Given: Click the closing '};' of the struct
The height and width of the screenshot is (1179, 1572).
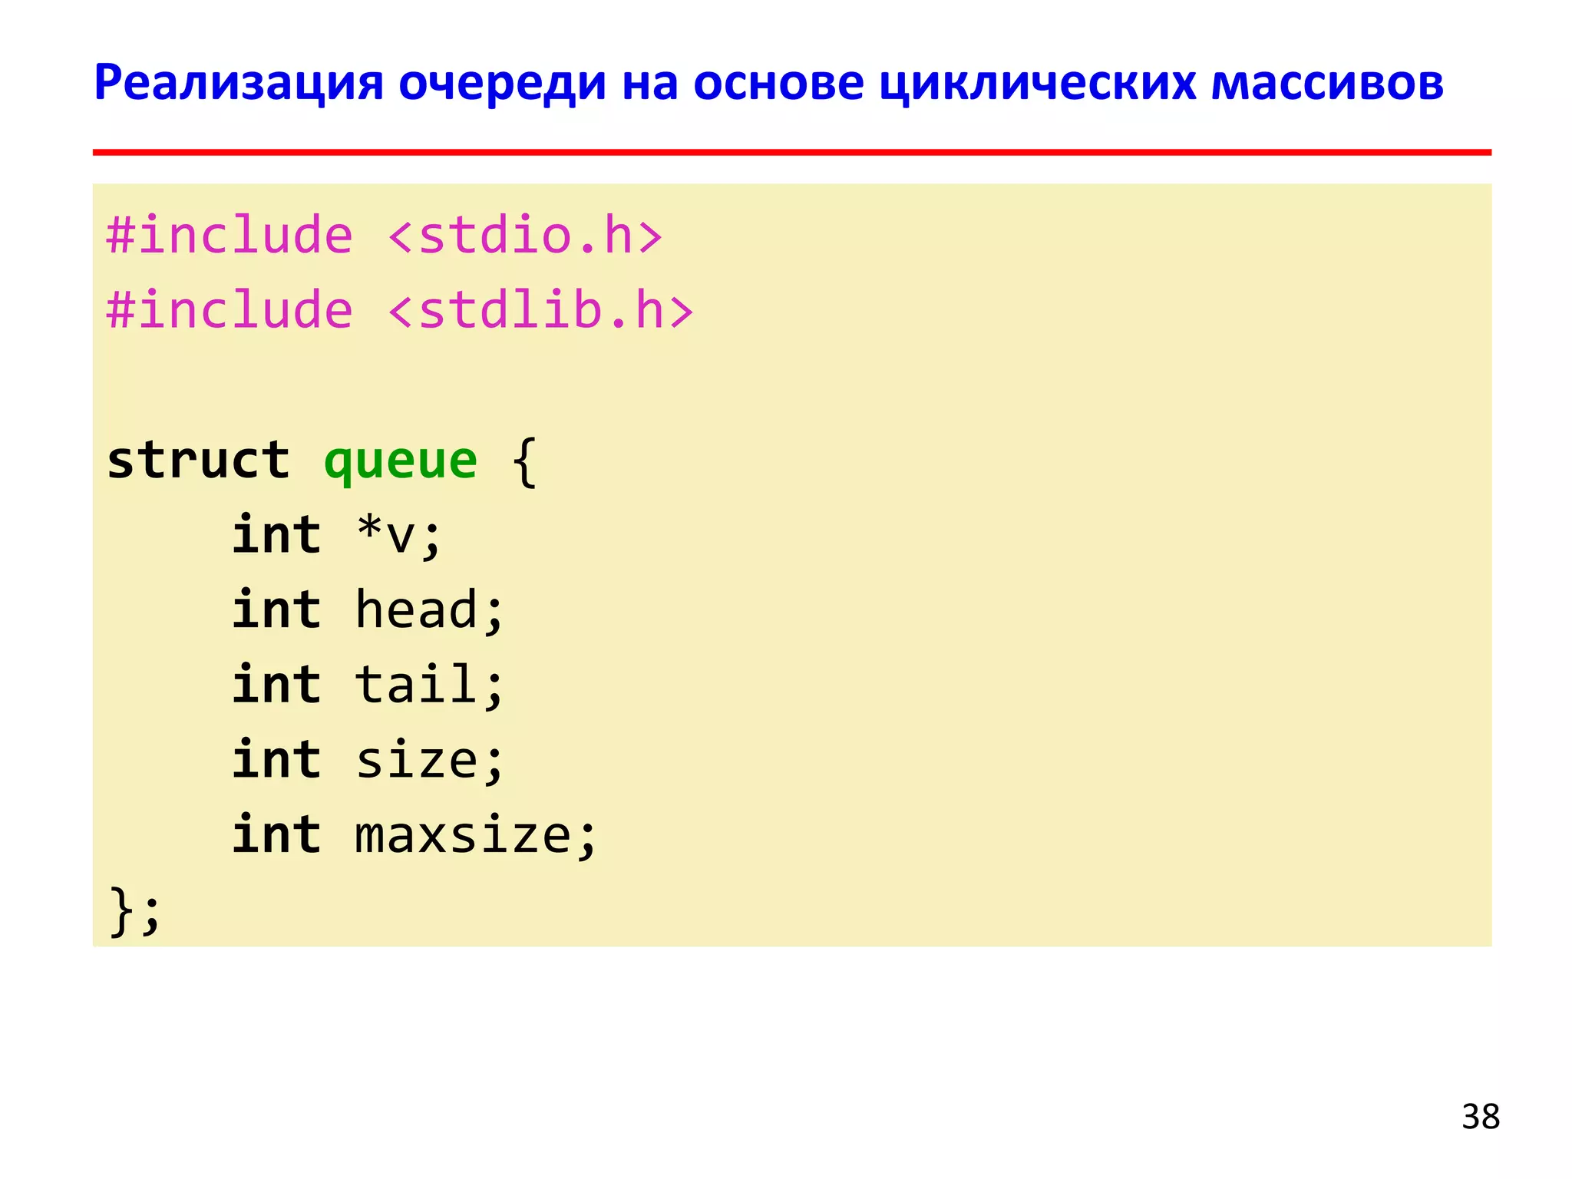Looking at the screenshot, I should [x=134, y=912].
